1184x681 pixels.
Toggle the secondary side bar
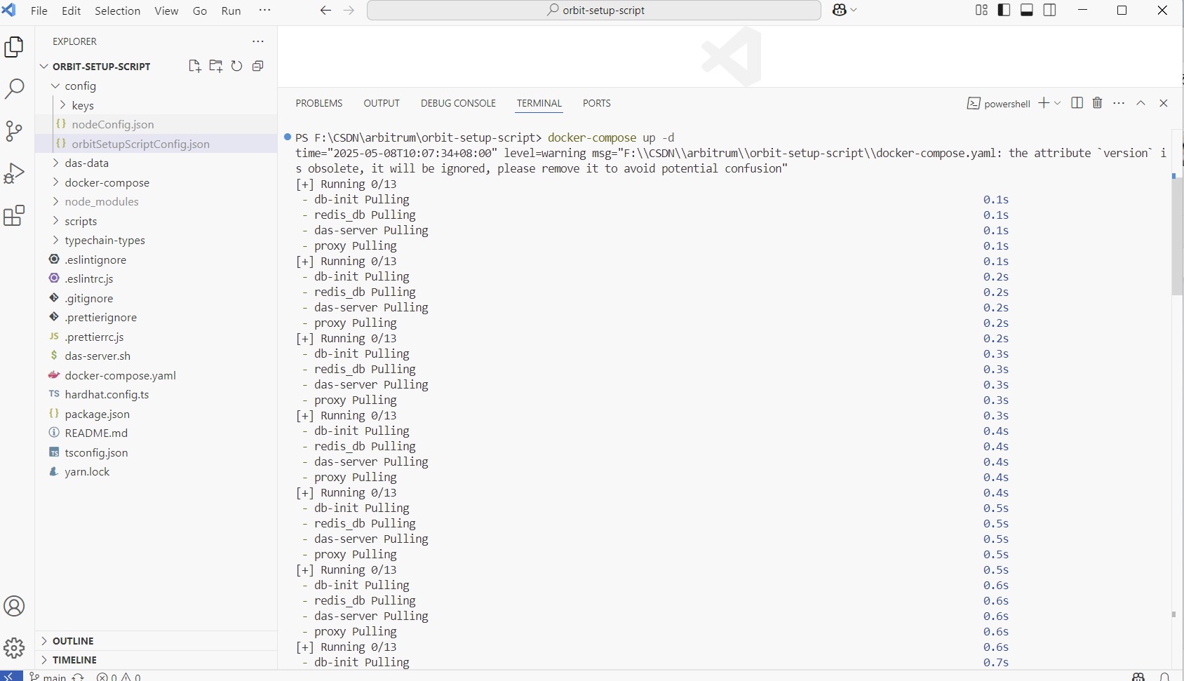(x=1050, y=10)
